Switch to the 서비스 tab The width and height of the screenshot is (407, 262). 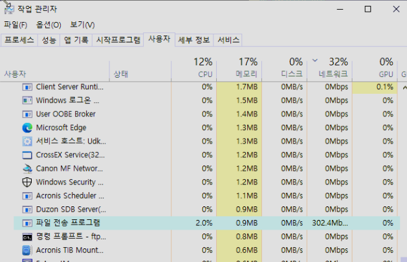(228, 40)
